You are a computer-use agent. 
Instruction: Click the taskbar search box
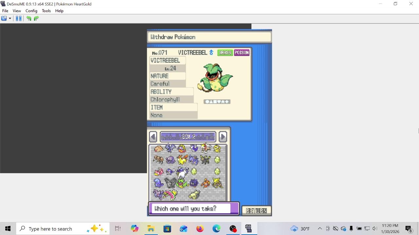click(63, 229)
